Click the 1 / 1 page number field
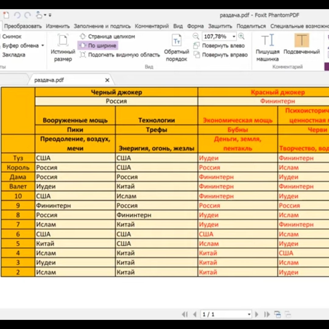The height and width of the screenshot is (329, 329). (x=224, y=314)
